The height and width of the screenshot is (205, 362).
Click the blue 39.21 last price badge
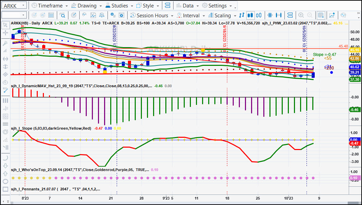(355, 72)
